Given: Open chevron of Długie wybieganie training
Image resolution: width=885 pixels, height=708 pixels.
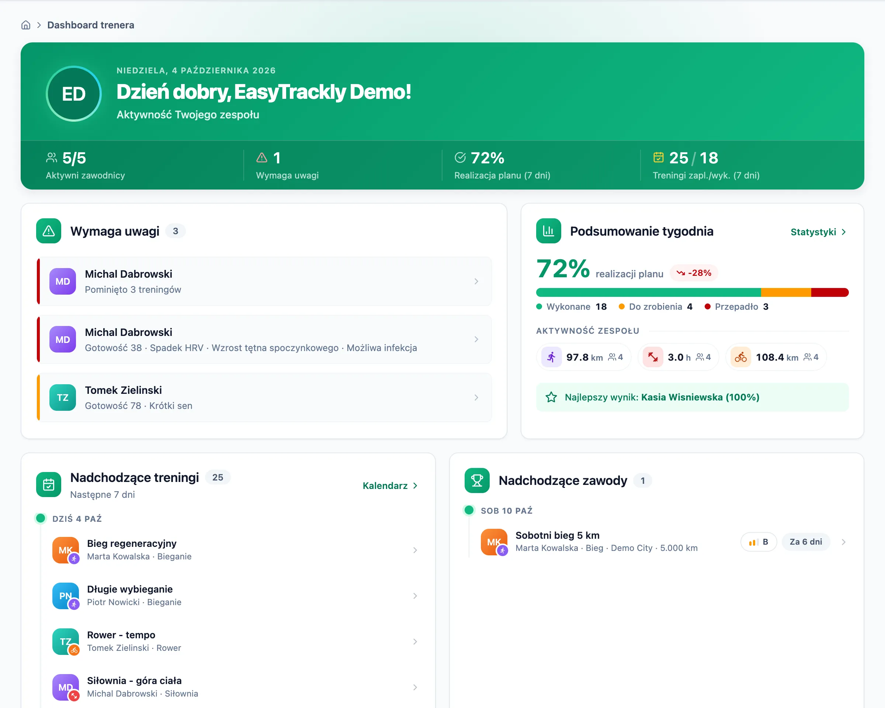Looking at the screenshot, I should (415, 596).
